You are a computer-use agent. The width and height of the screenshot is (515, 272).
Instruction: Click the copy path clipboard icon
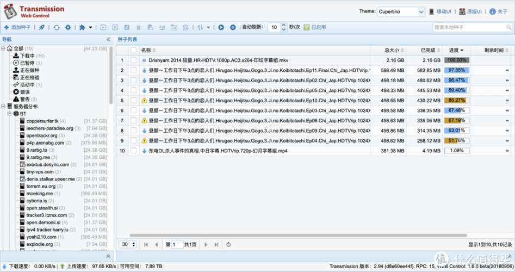point(185,27)
